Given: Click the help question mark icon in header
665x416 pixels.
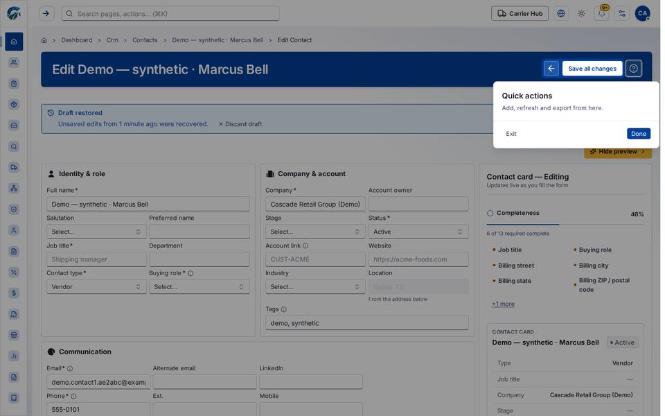Looking at the screenshot, I should (633, 69).
